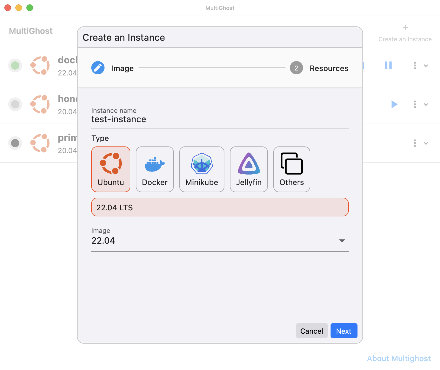This screenshot has height=370, width=440.
Task: Click the plus Create an Instance button
Action: click(405, 33)
